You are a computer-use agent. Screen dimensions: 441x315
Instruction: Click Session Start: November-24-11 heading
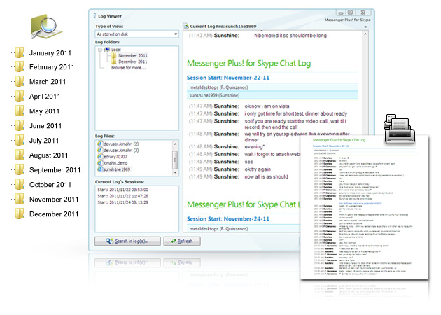click(228, 219)
